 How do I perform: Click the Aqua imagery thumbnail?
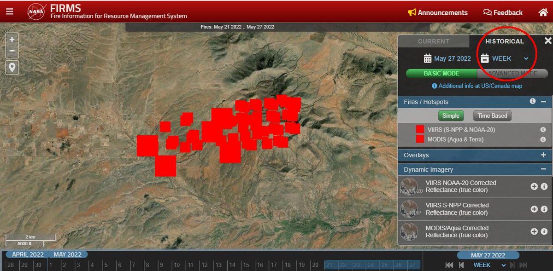409,232
